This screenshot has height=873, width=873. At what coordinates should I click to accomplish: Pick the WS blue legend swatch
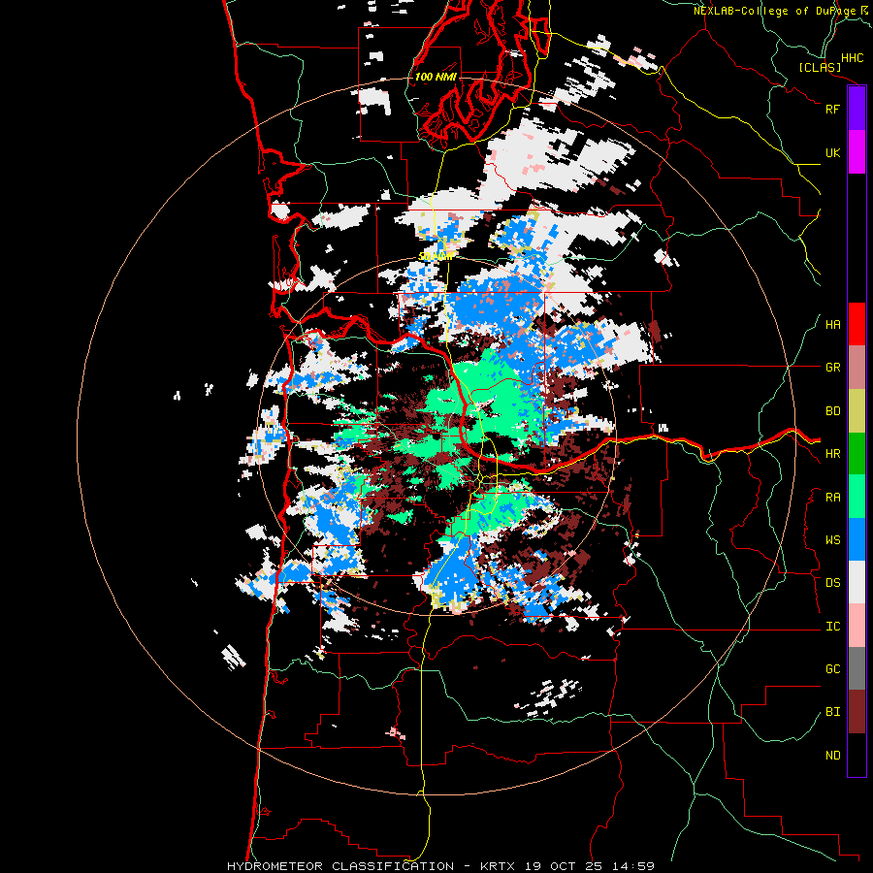857,539
